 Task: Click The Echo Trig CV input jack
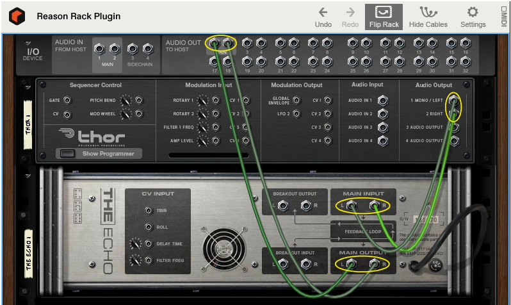[x=149, y=210]
